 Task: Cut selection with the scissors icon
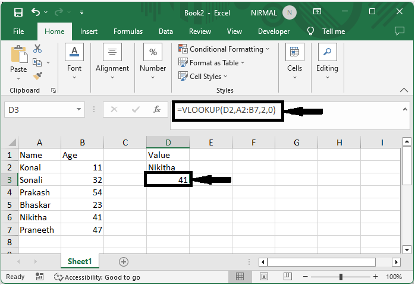(x=37, y=49)
